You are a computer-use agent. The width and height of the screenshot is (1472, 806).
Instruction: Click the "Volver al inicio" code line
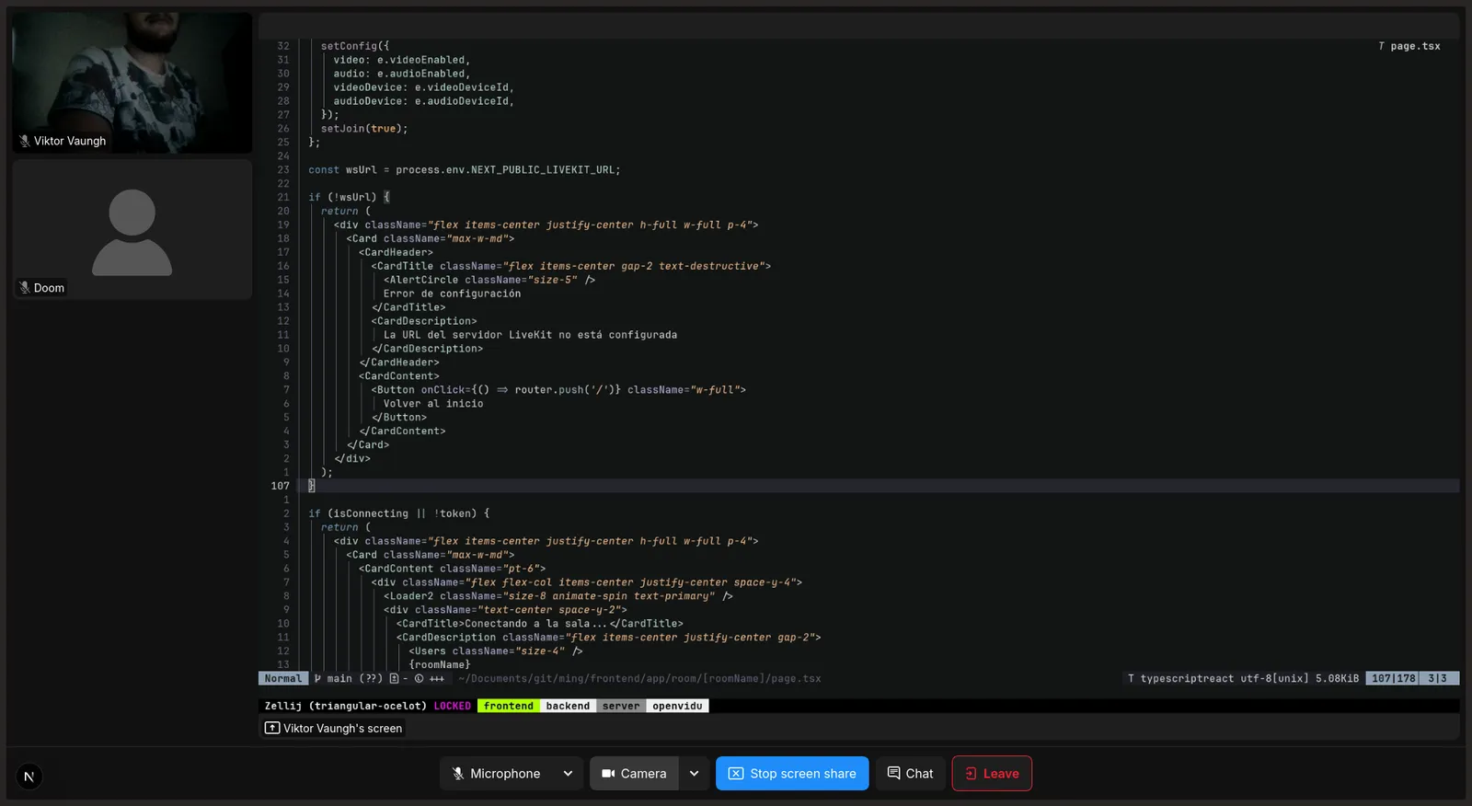pos(433,404)
